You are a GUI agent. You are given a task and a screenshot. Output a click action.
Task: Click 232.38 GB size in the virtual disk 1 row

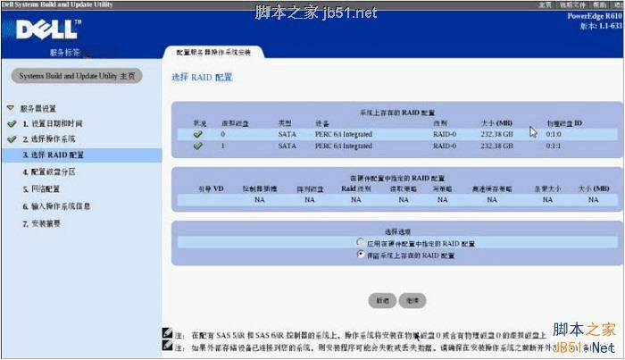pyautogui.click(x=496, y=146)
